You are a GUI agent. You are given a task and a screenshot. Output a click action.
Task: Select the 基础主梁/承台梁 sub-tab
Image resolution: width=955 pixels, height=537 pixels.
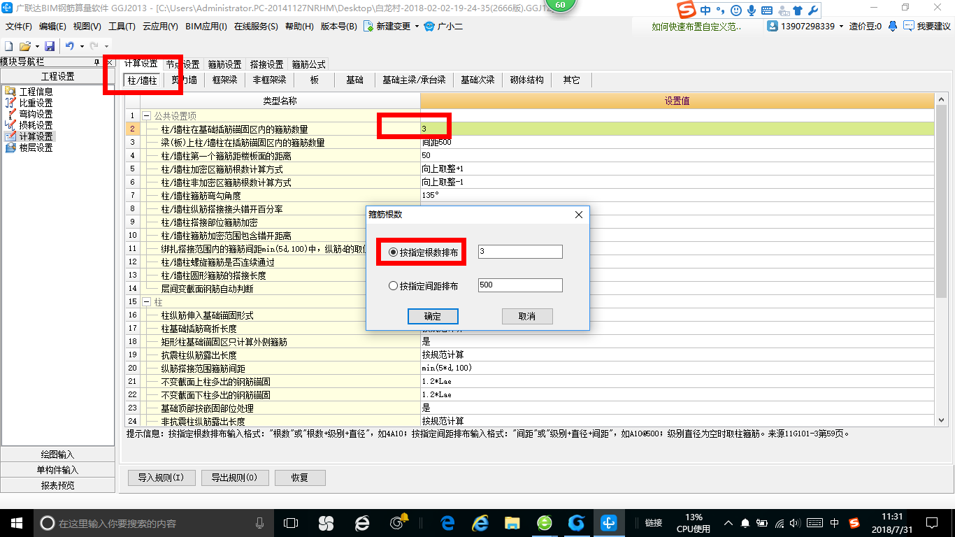(x=414, y=80)
